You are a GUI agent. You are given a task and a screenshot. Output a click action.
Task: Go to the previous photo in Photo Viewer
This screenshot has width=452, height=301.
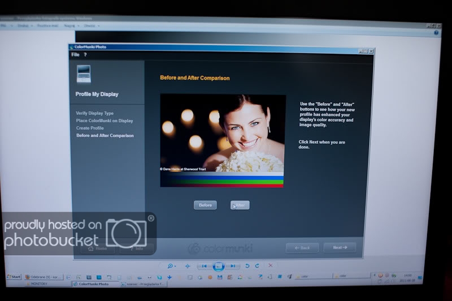204,266
